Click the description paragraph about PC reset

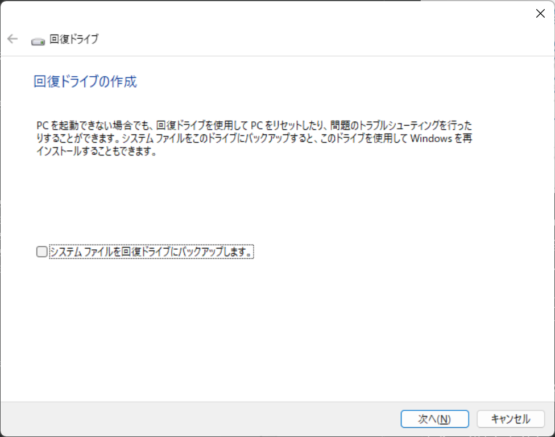click(255, 138)
